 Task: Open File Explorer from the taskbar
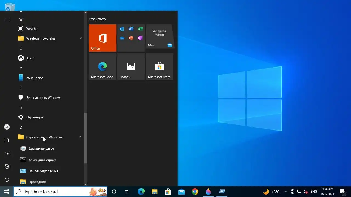click(154, 192)
